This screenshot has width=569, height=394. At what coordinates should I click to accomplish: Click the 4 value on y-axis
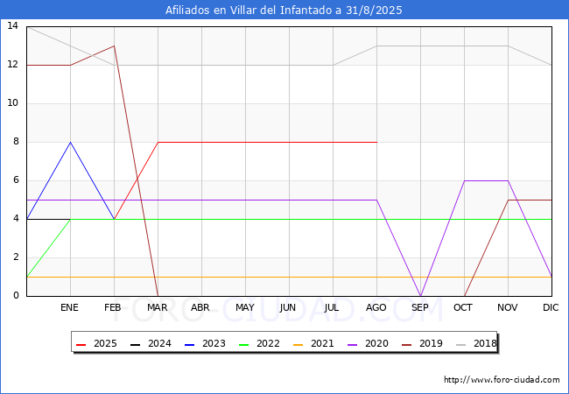point(16,219)
